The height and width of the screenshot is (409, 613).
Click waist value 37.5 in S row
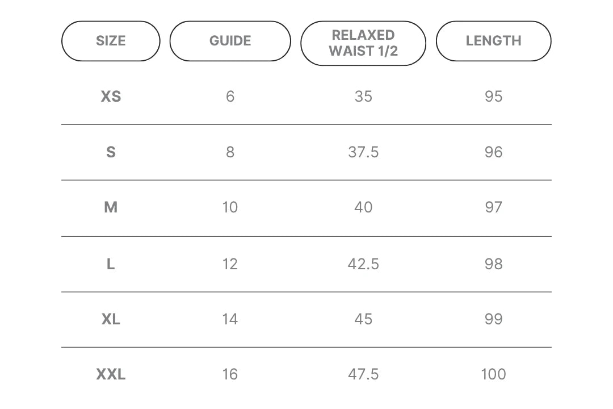click(364, 152)
